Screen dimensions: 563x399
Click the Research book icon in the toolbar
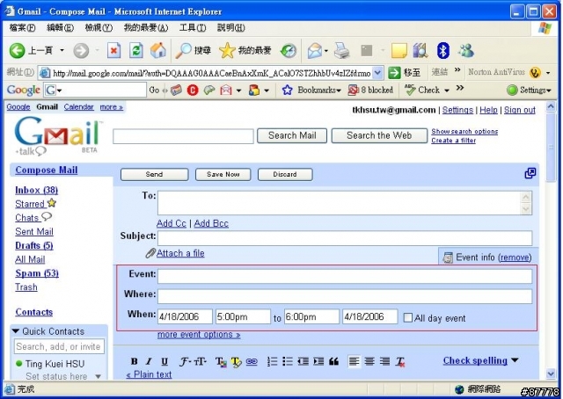click(420, 51)
